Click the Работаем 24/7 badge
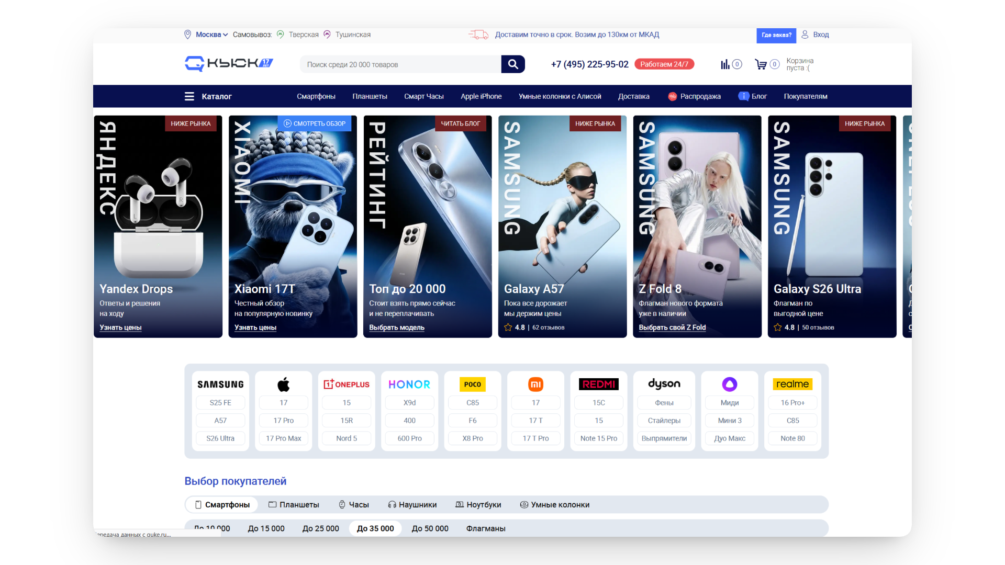The width and height of the screenshot is (1005, 565). click(664, 64)
